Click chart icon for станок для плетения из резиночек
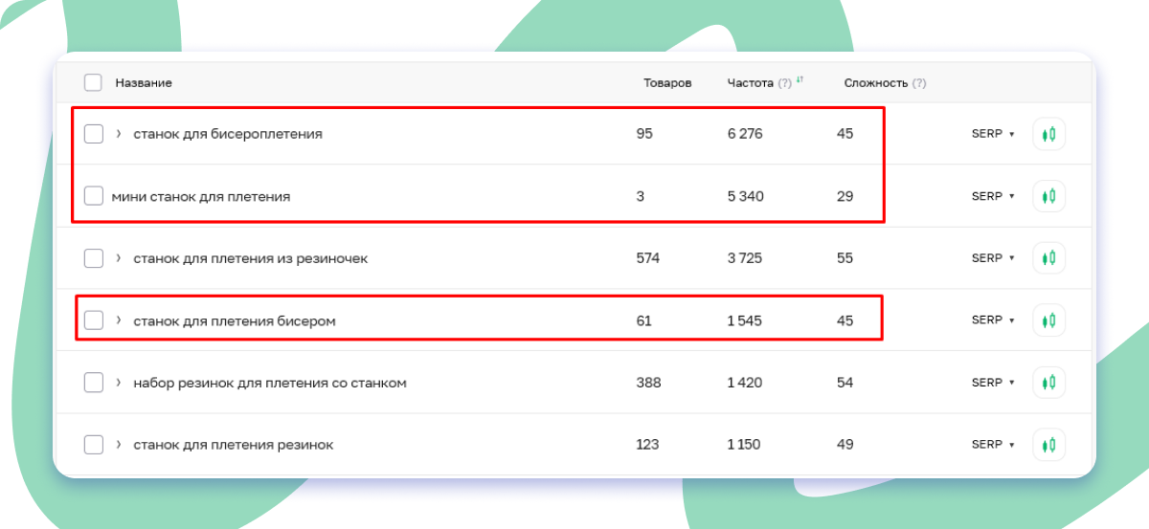 click(x=1048, y=258)
